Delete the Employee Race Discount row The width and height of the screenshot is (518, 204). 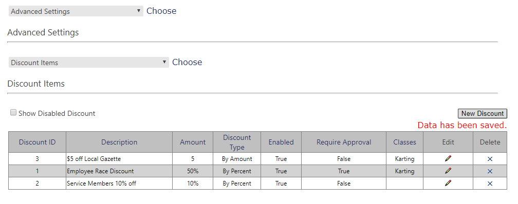(x=490, y=171)
